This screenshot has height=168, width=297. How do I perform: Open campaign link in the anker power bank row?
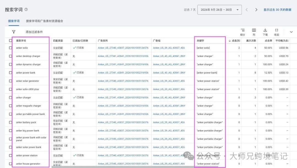(123, 73)
